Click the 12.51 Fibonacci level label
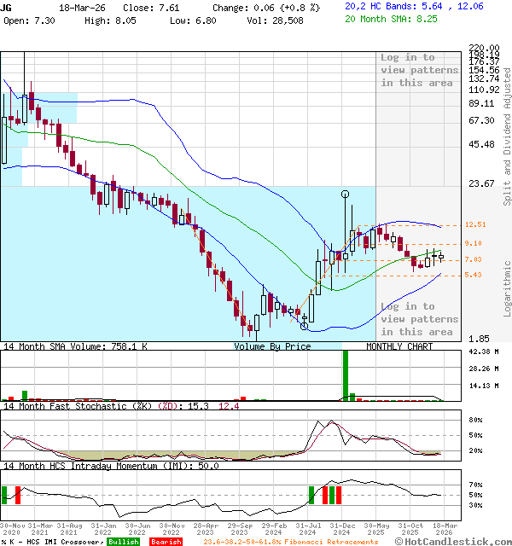Viewport: 512px width, 546px height. pos(474,224)
